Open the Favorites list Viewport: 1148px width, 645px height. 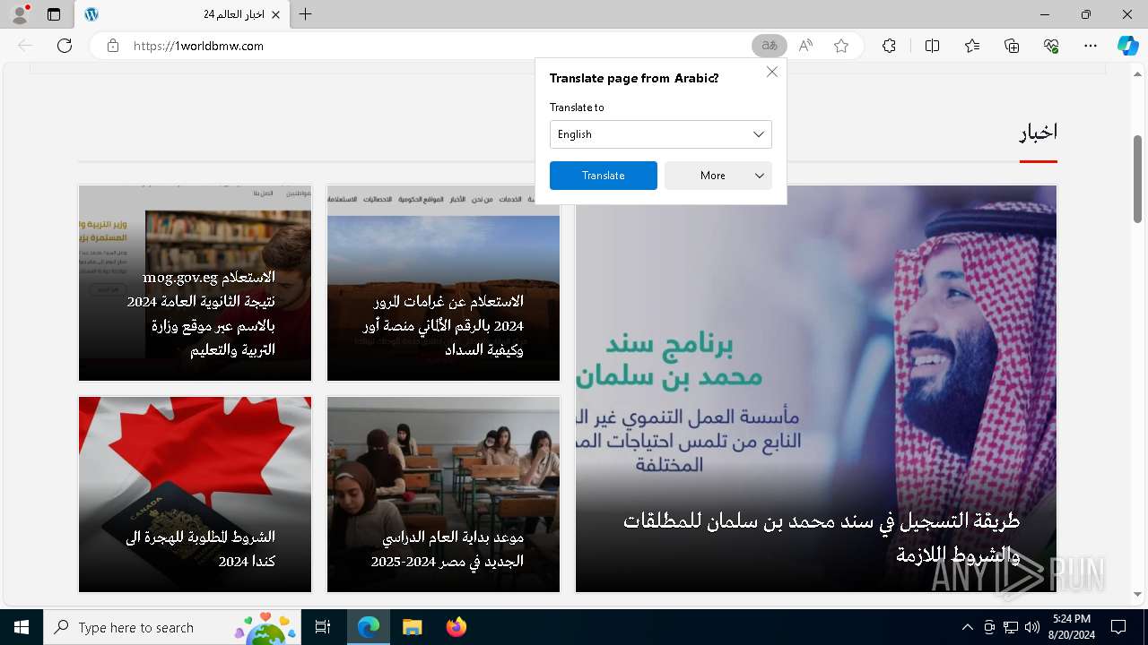click(x=972, y=46)
